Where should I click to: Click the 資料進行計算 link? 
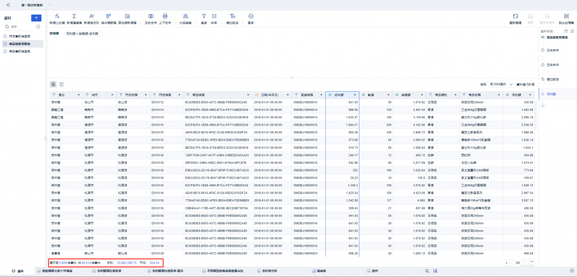(x=525, y=84)
